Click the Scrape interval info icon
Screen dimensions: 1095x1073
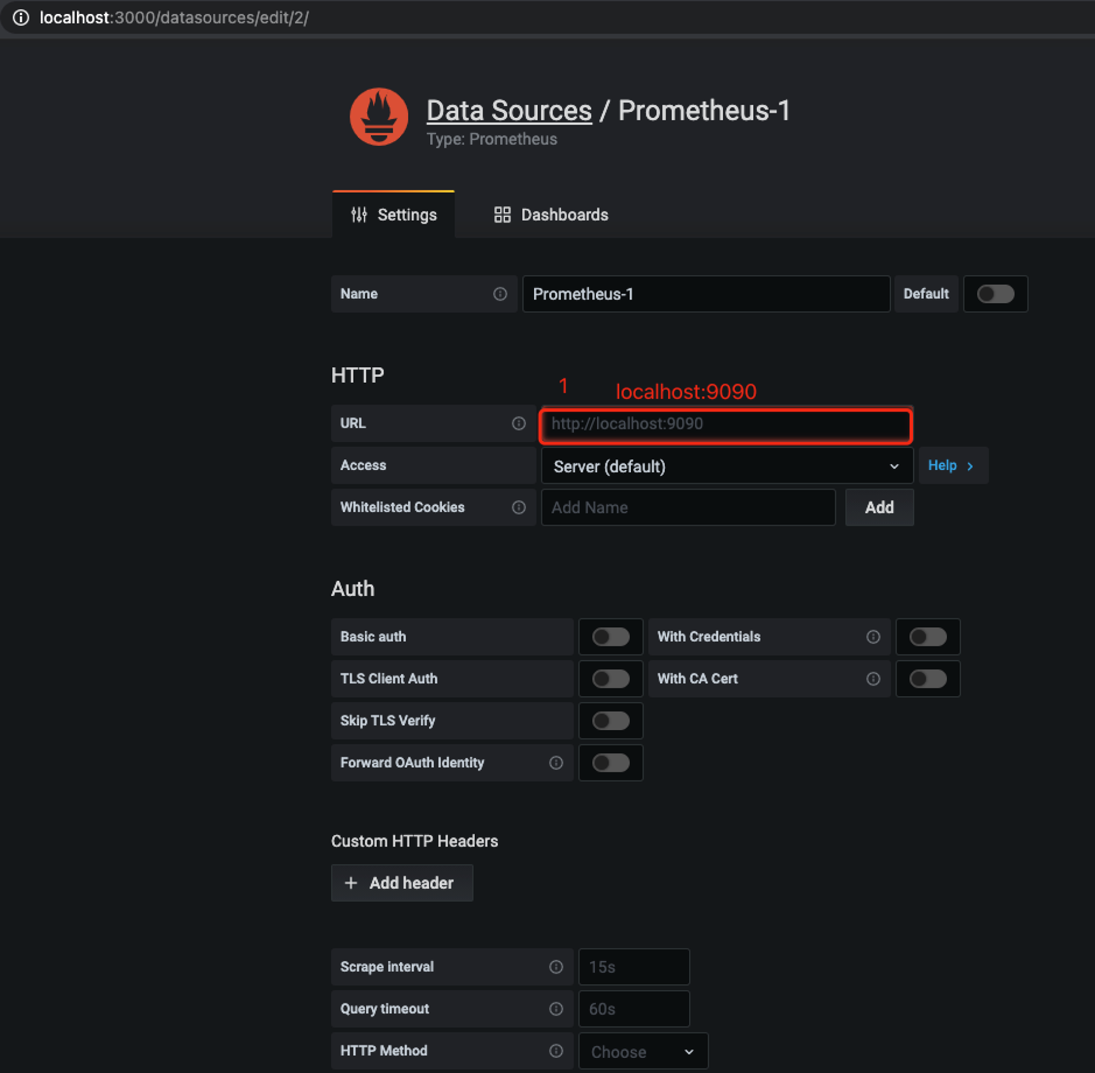556,966
